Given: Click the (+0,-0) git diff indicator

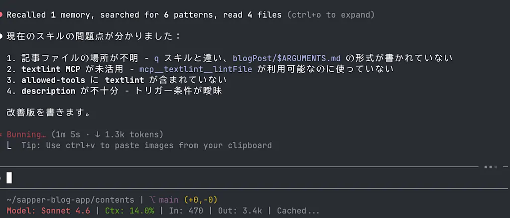Looking at the screenshot, I should coord(201,200).
